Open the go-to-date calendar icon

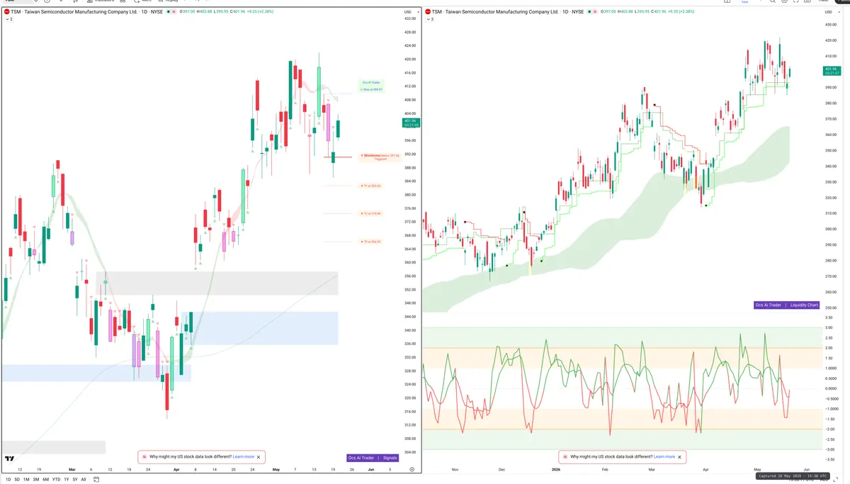click(x=96, y=480)
